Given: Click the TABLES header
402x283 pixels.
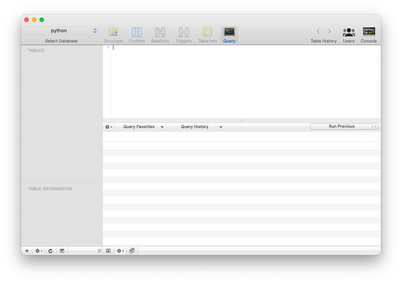Looking at the screenshot, I should (x=36, y=50).
